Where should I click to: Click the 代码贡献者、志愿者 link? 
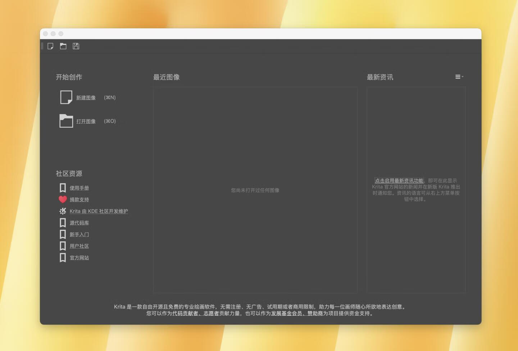(x=195, y=313)
